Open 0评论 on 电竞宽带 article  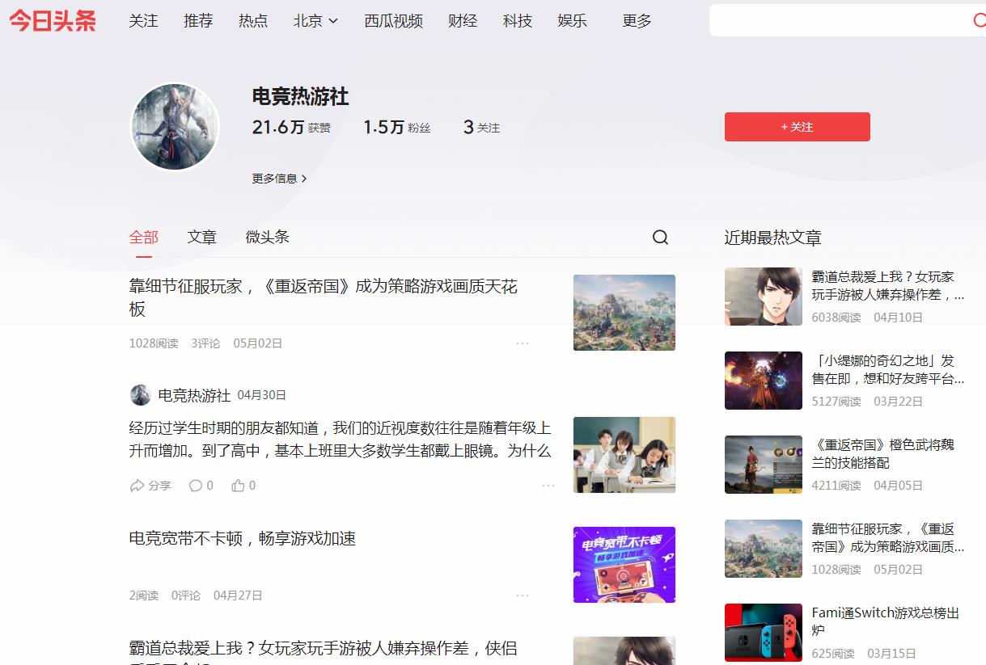coord(186,596)
